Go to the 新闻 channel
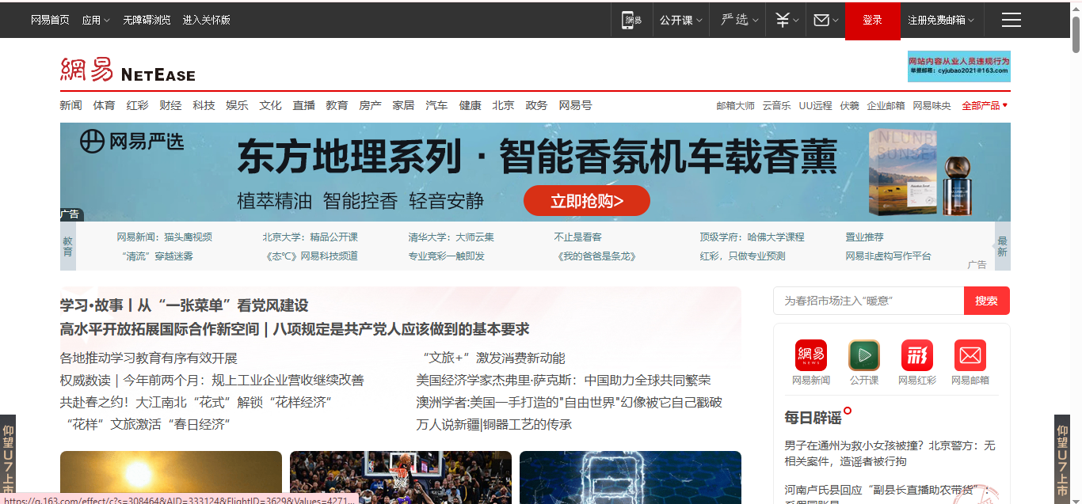 [x=71, y=105]
